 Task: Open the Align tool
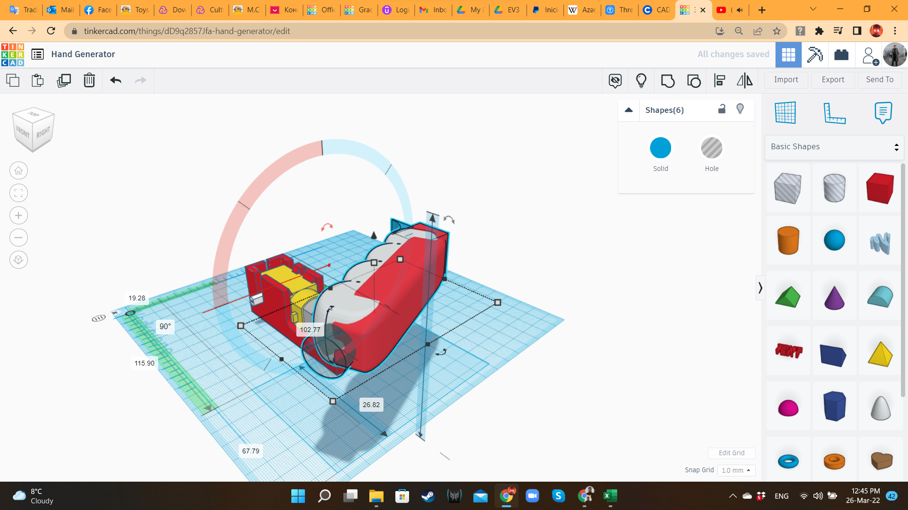click(719, 81)
